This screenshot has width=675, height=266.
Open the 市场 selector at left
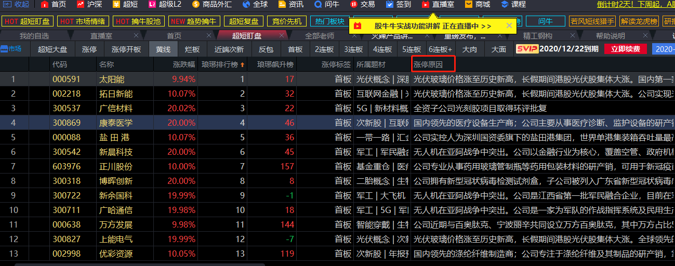(x=11, y=49)
